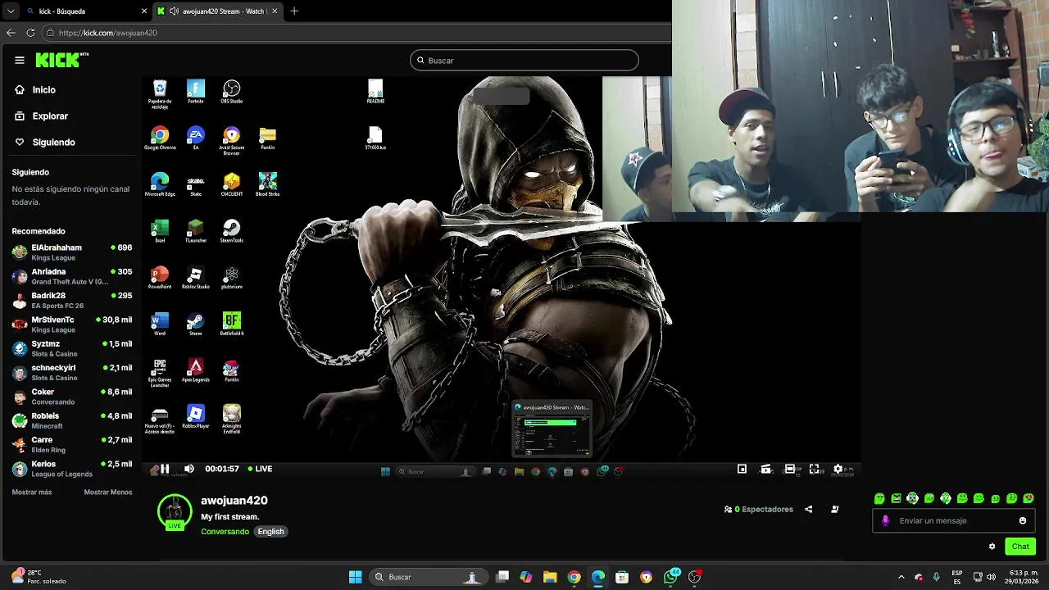Switch to the awojuan420 Stream tab
This screenshot has height=590, width=1049.
pos(217,11)
